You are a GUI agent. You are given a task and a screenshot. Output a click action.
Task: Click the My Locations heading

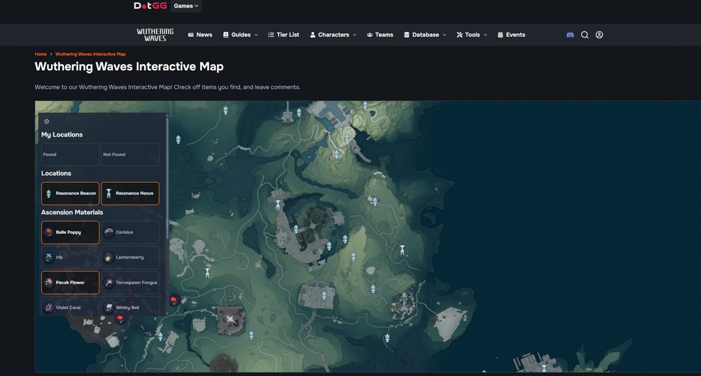tap(62, 135)
